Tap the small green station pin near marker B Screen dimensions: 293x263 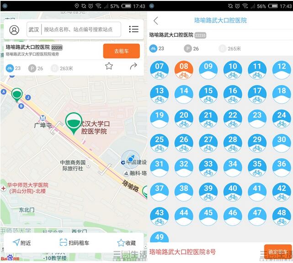point(17,95)
